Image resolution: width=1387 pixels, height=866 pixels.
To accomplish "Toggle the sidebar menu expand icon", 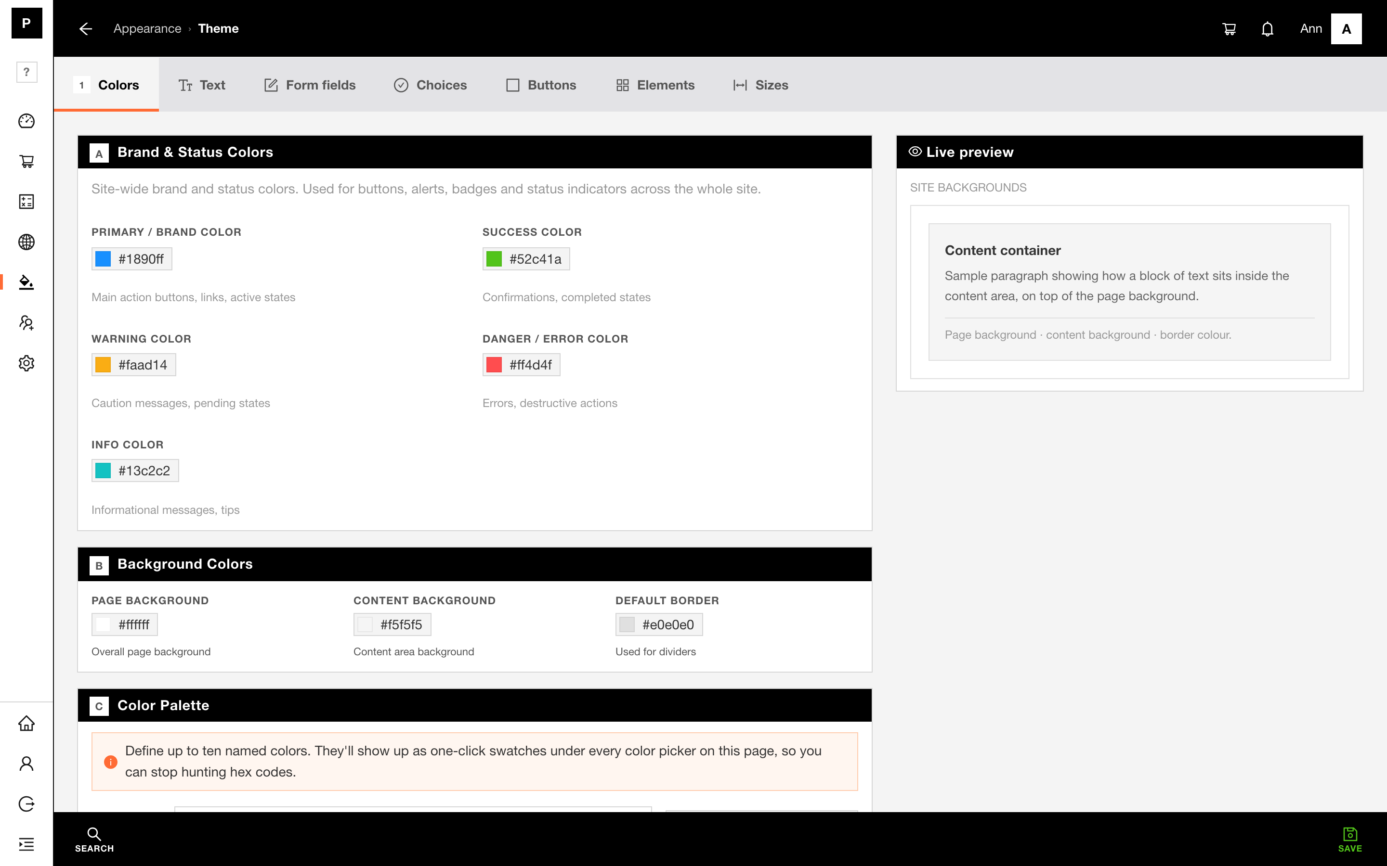I will (x=26, y=844).
